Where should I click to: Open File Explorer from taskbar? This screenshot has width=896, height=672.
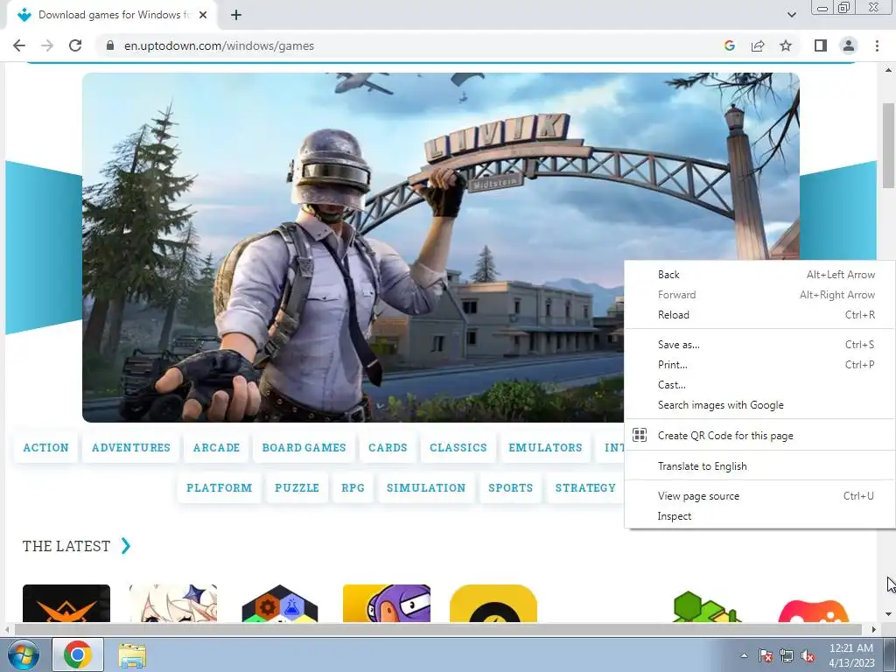pos(132,655)
